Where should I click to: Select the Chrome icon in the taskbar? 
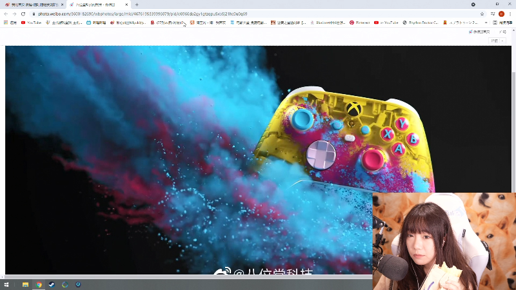pyautogui.click(x=39, y=285)
